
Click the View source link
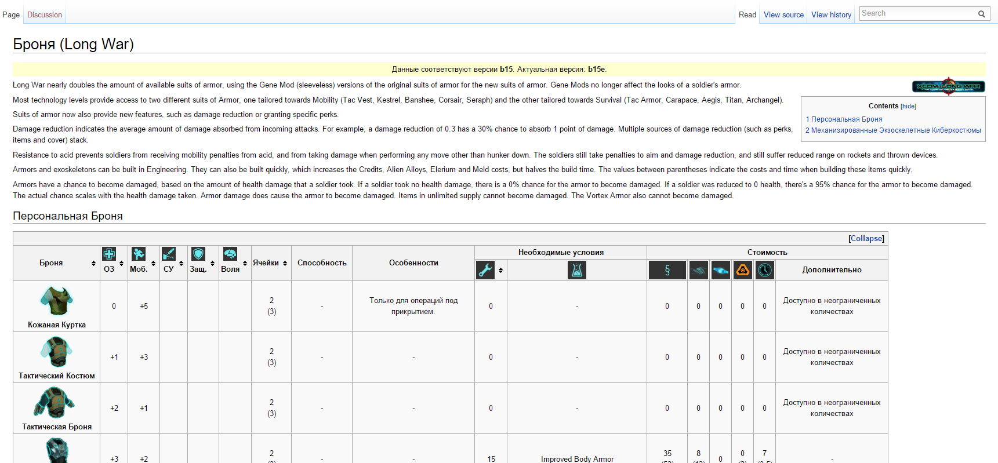click(783, 15)
